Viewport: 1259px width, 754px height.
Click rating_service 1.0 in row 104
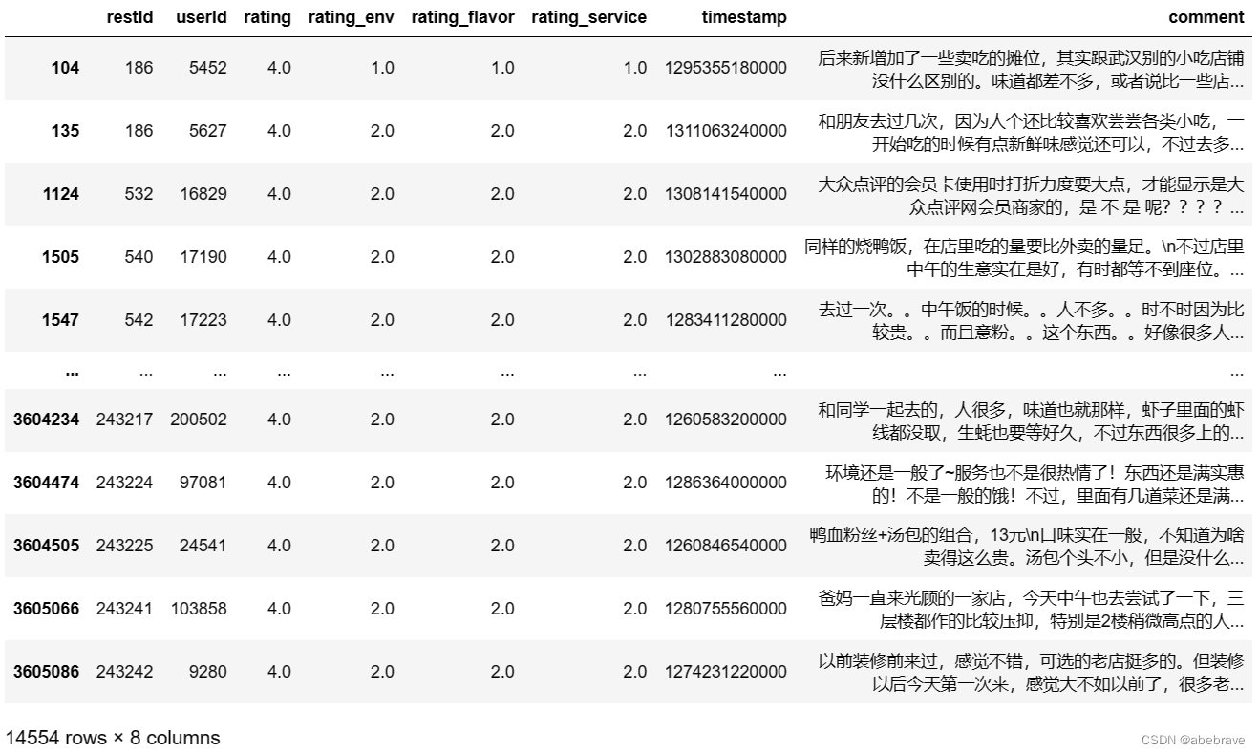634,68
